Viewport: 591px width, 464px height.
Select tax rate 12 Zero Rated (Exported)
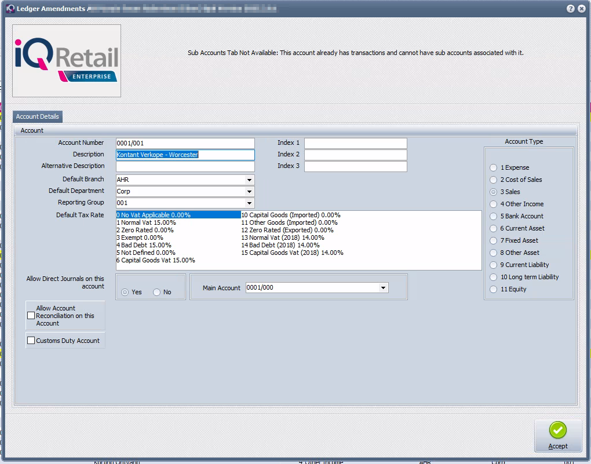pos(287,230)
